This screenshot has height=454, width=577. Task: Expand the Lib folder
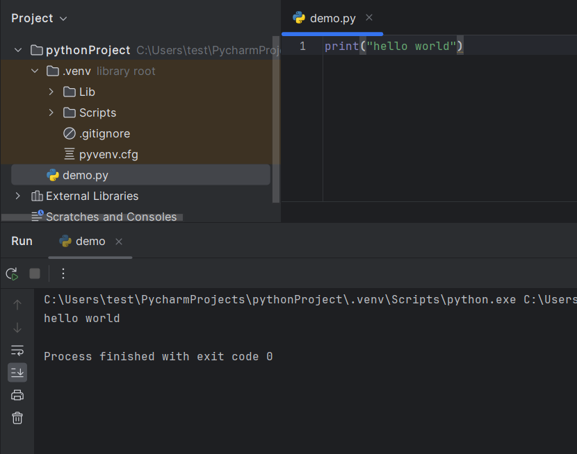(x=51, y=92)
